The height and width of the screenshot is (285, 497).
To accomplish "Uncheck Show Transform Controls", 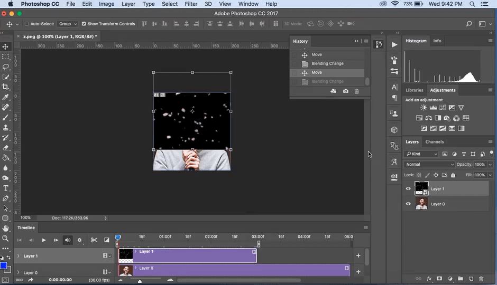I will pyautogui.click(x=84, y=24).
